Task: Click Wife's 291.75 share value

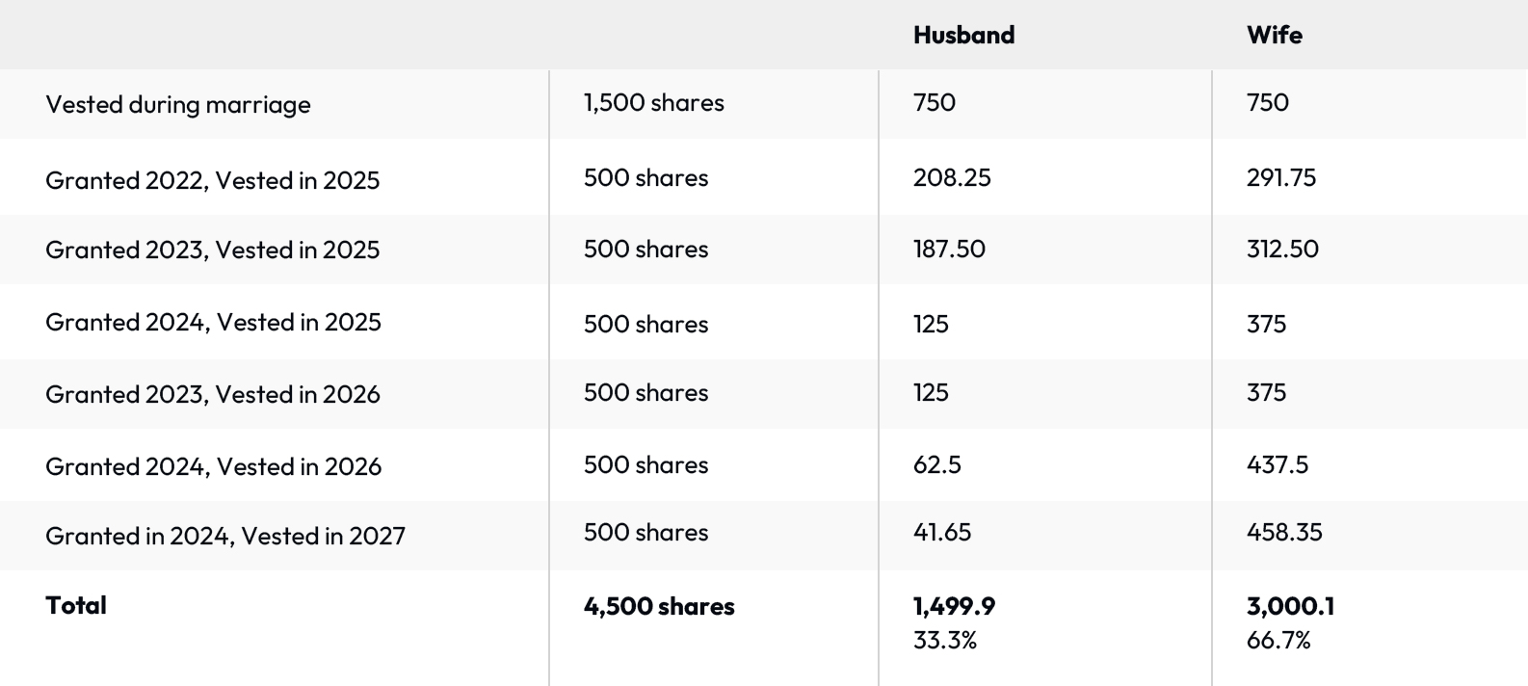Action: coord(1280,178)
